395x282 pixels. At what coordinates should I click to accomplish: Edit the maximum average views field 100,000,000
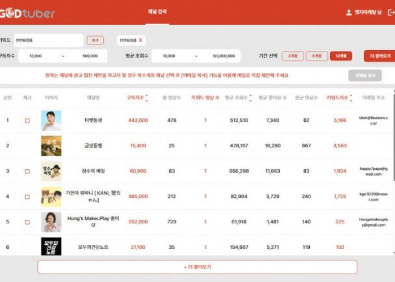[x=223, y=56]
